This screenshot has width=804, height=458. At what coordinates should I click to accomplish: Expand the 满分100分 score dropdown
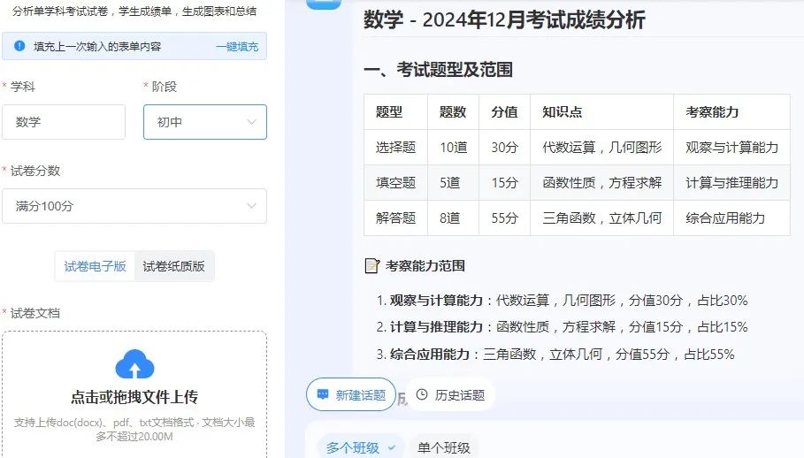(x=134, y=206)
